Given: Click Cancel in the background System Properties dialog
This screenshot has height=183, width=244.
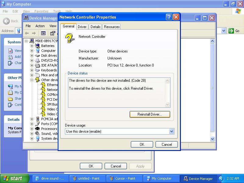Looking at the screenshot, I should point(116,166).
